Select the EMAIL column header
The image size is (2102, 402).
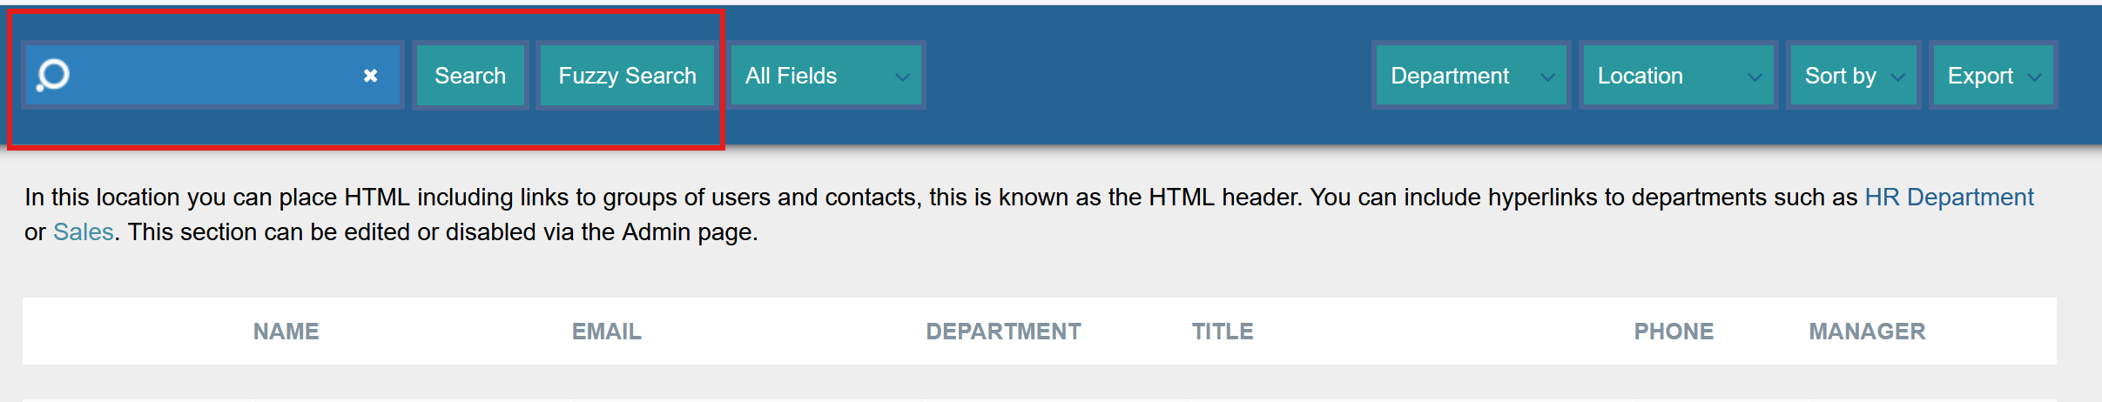(x=606, y=332)
